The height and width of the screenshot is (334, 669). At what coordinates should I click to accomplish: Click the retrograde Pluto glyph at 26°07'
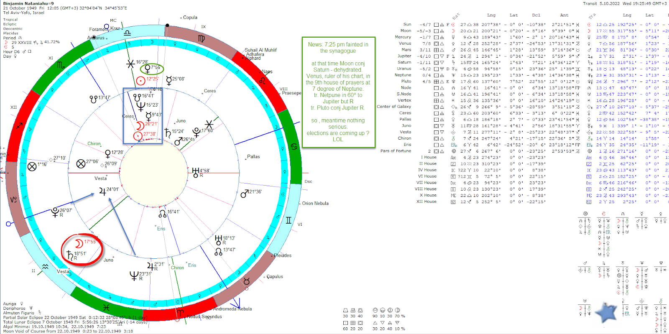[x=55, y=212]
